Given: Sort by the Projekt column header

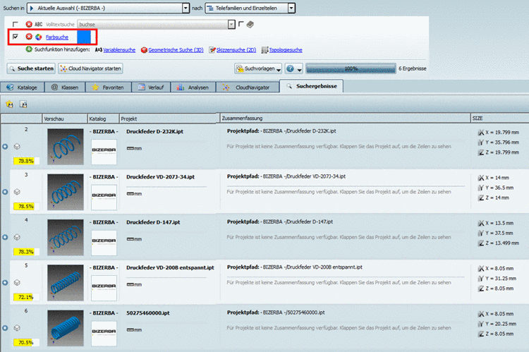Looking at the screenshot, I should [x=168, y=119].
